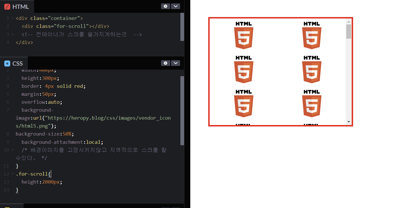
Task: Collapse the comment fold arrow at CSS line 10
Action: (x=12, y=150)
